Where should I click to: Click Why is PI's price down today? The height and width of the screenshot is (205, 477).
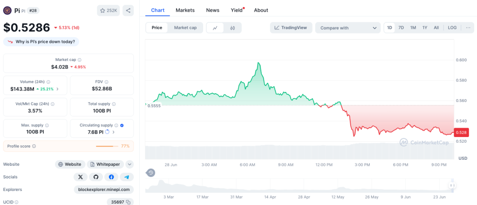click(x=41, y=42)
